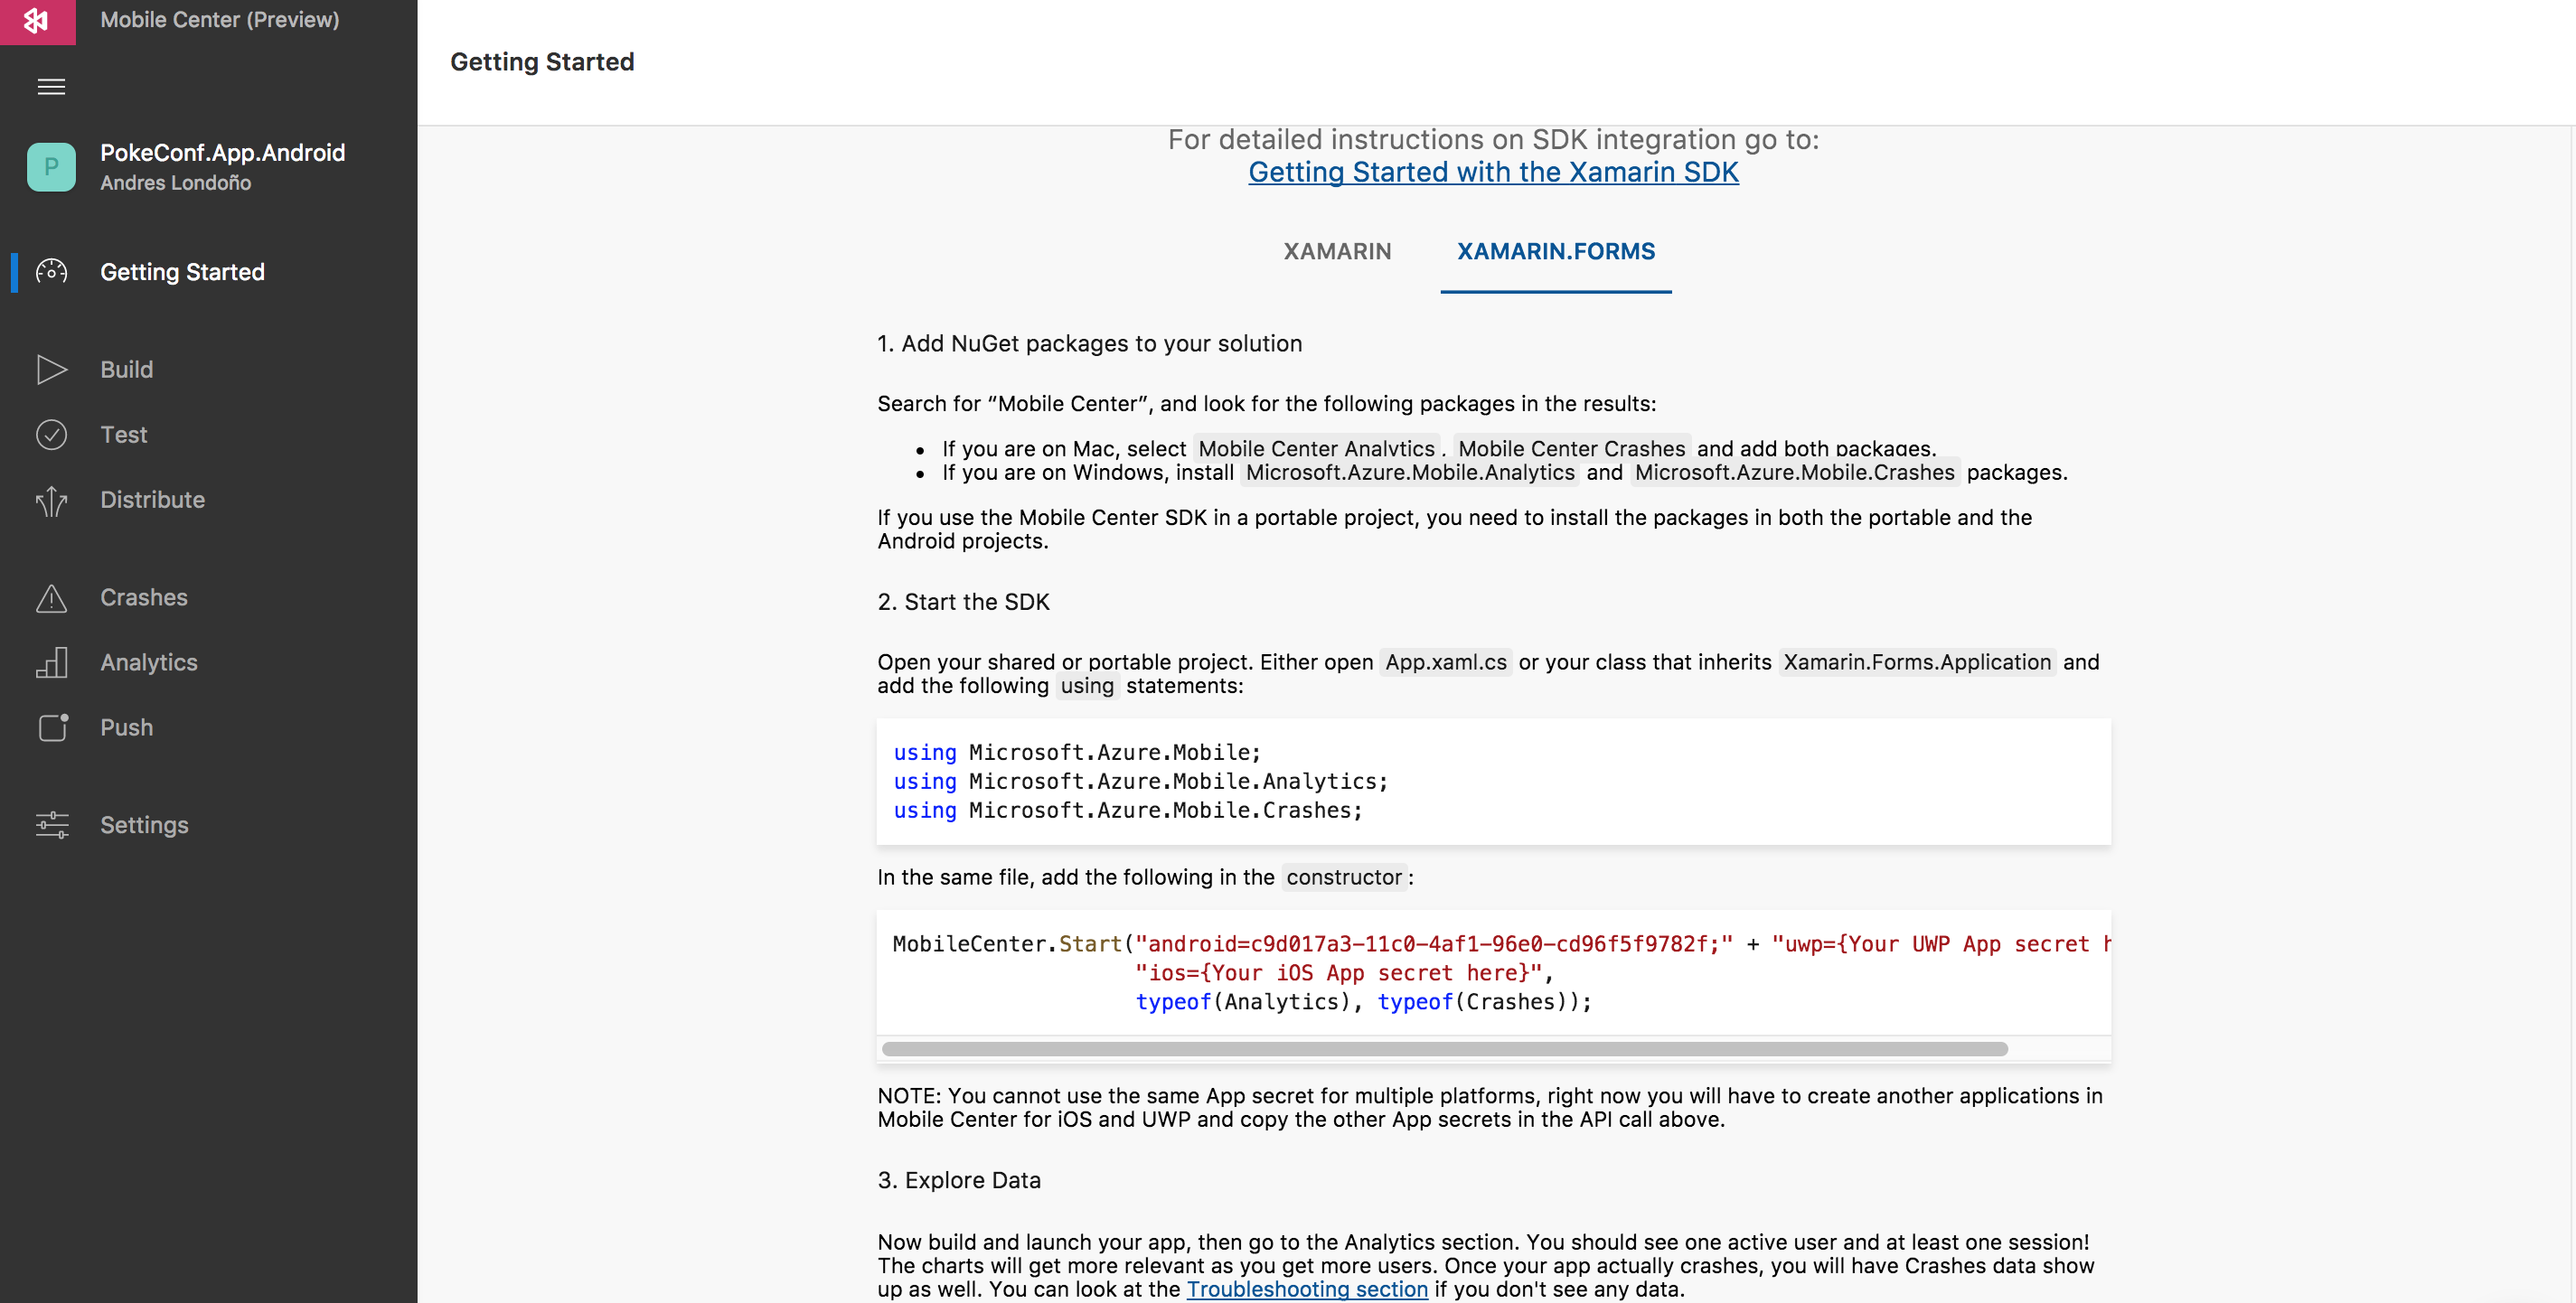Click the Crashes warning triangle icon
Screen dimensions: 2576x1303
pos(51,598)
